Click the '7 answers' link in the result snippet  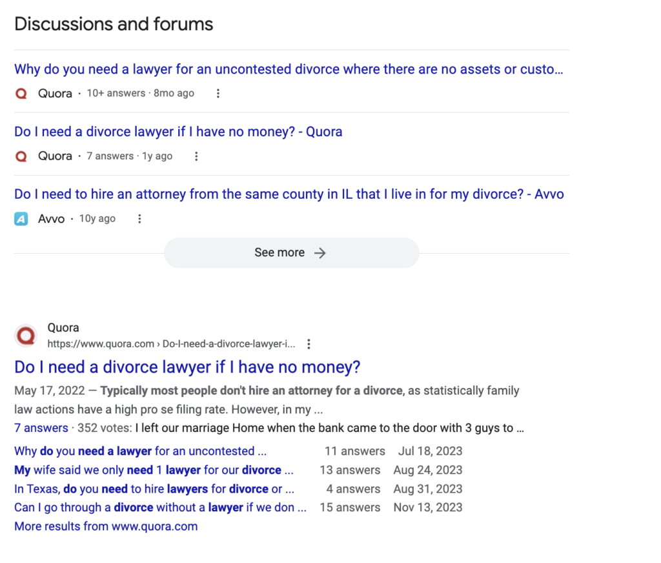[x=41, y=428]
